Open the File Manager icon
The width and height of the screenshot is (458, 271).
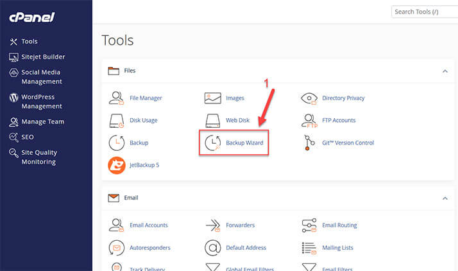pyautogui.click(x=117, y=98)
